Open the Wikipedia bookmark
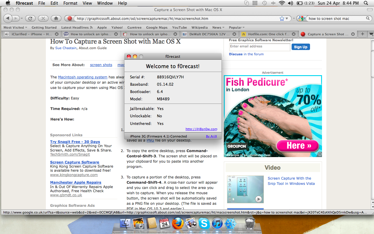This screenshot has height=234, width=374. tap(200, 27)
